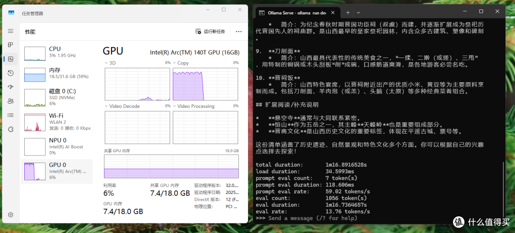
Task: Open terminal profiles dropdown arrow
Action: (358, 13)
